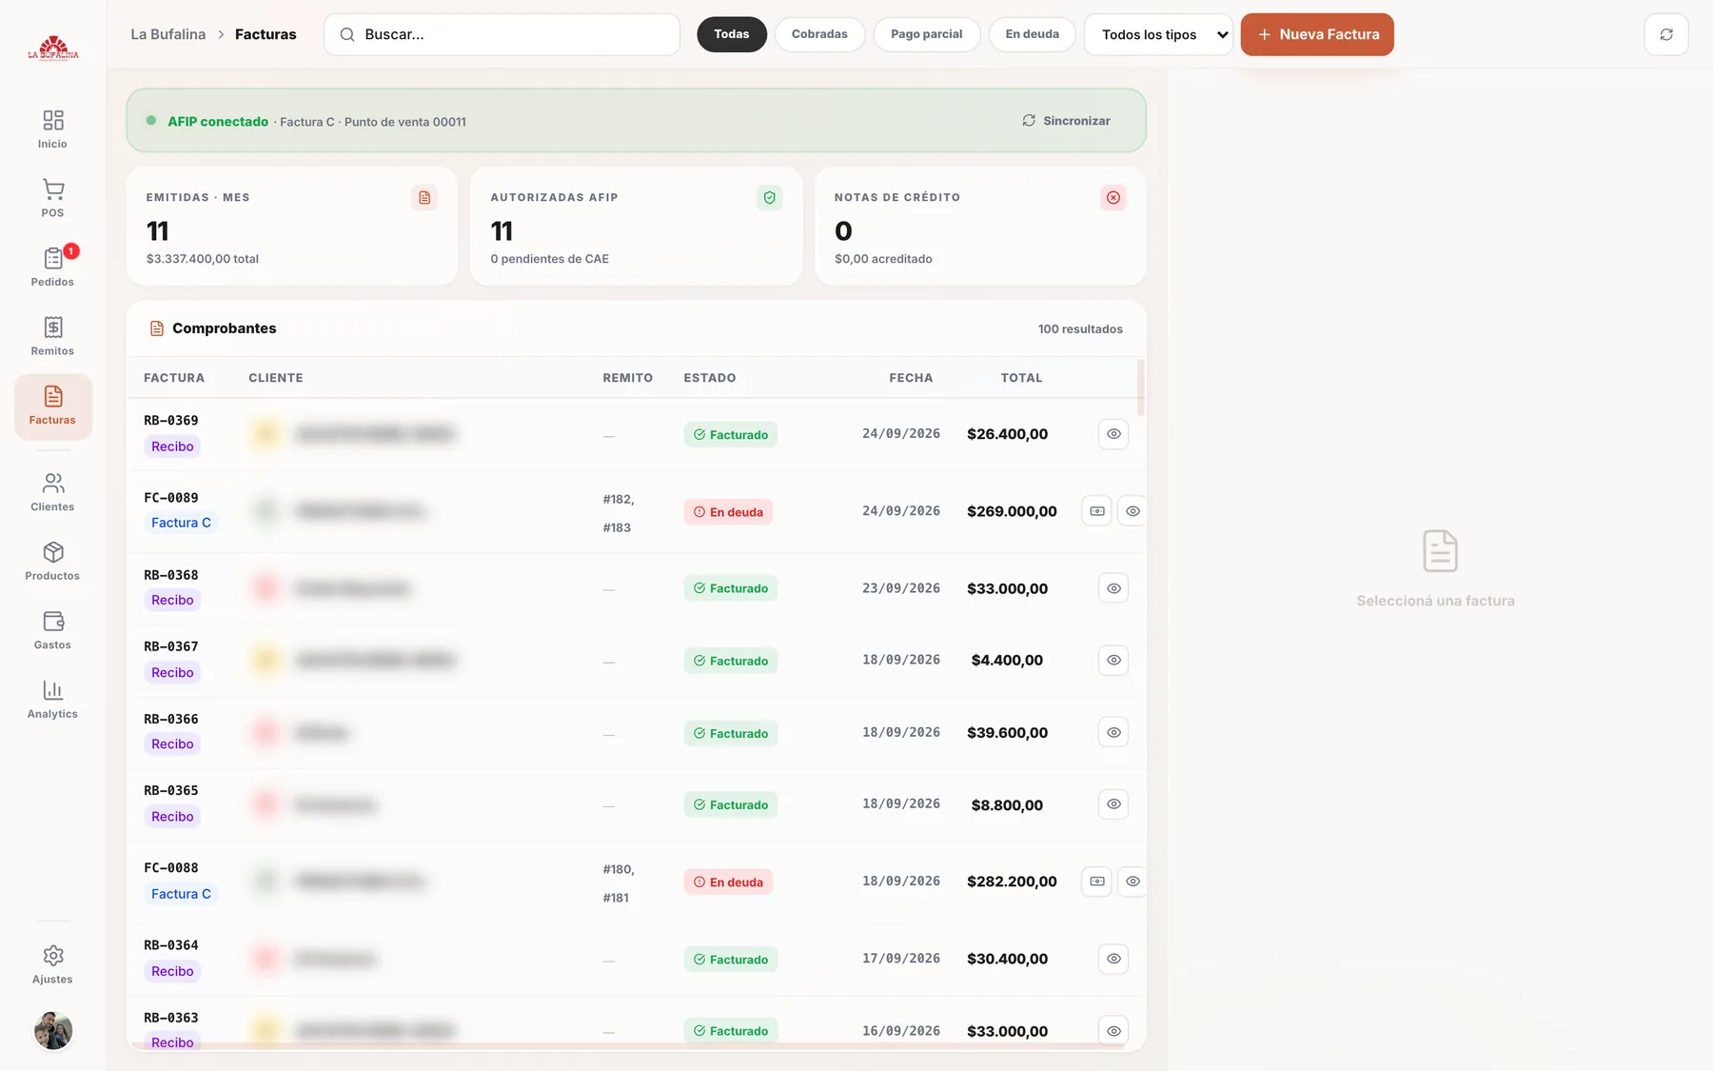View invoice RB-0365 with eye icon
The image size is (1713, 1071).
(x=1113, y=804)
